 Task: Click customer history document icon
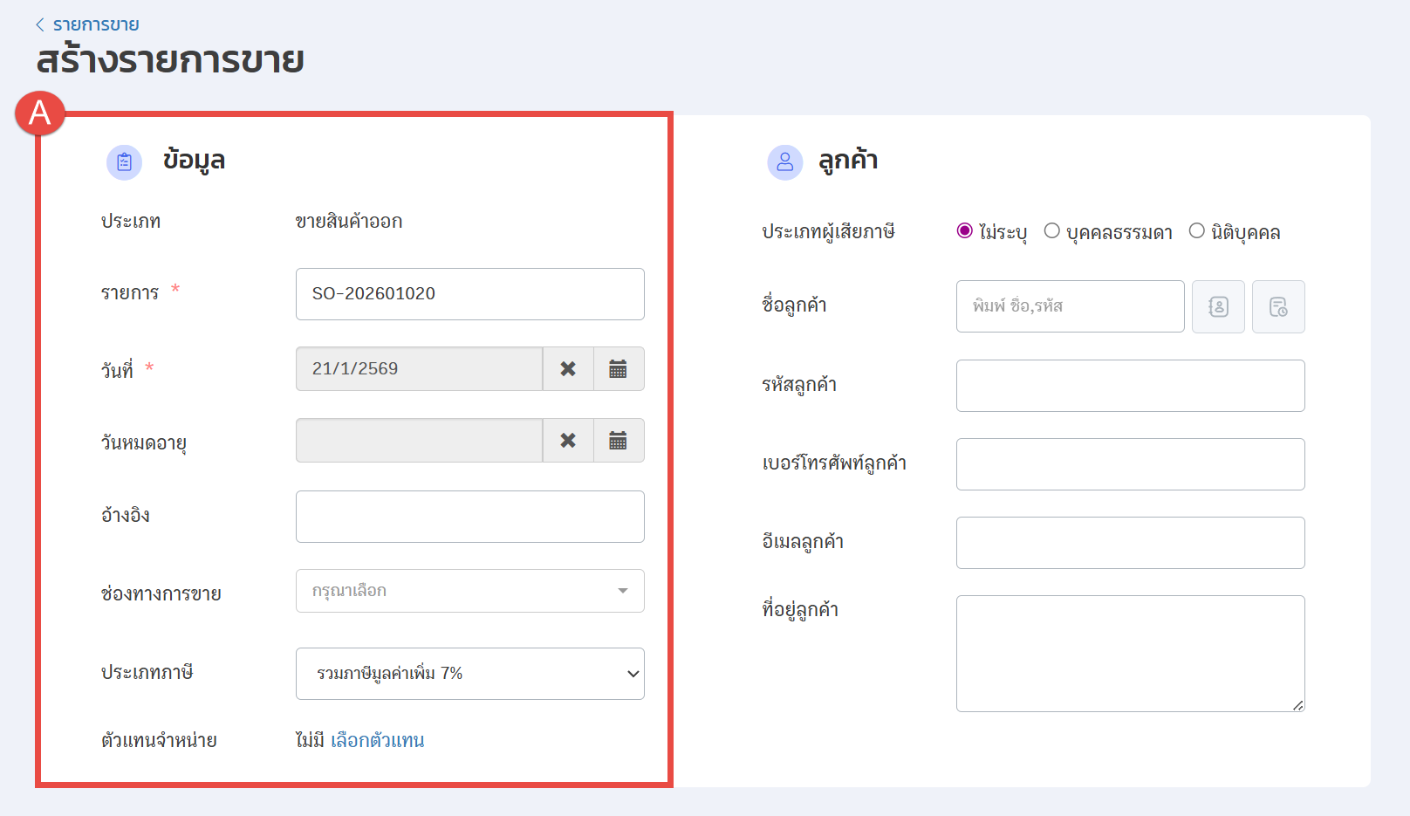[x=1278, y=306]
